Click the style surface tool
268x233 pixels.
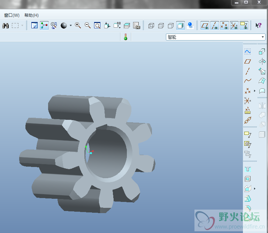[262, 91]
